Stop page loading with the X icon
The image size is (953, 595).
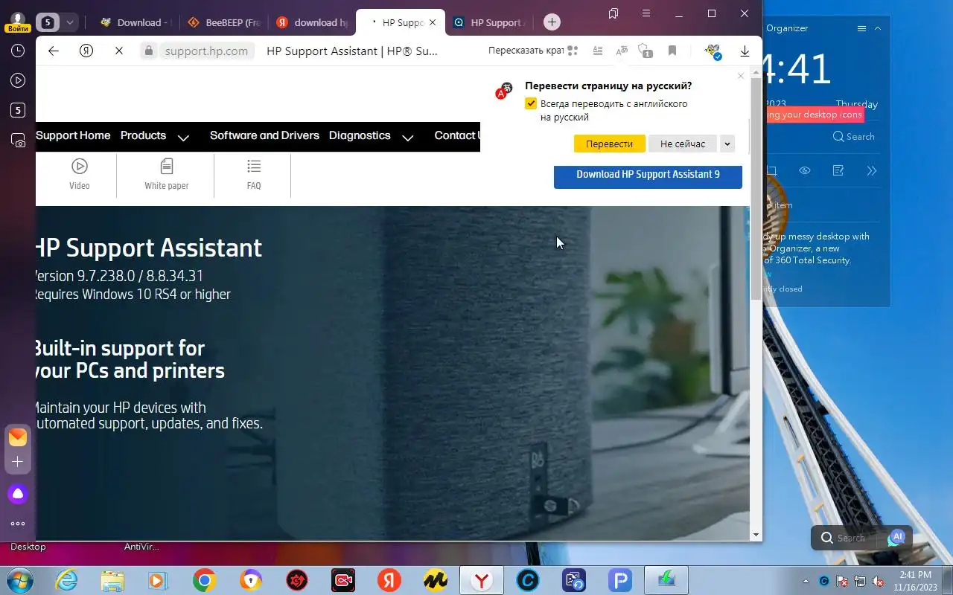coord(119,51)
